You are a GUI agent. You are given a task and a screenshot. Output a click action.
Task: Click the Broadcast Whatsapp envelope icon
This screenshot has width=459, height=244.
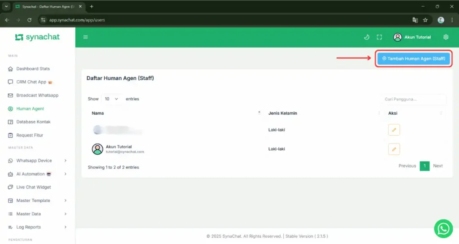coord(11,95)
